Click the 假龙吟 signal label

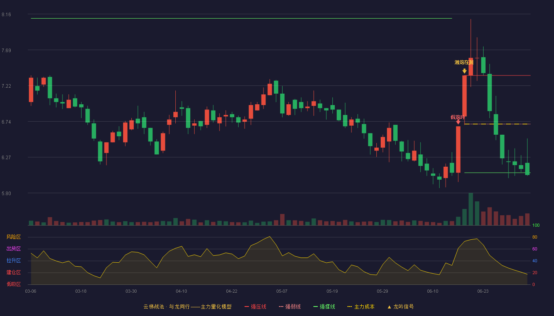[x=458, y=117]
